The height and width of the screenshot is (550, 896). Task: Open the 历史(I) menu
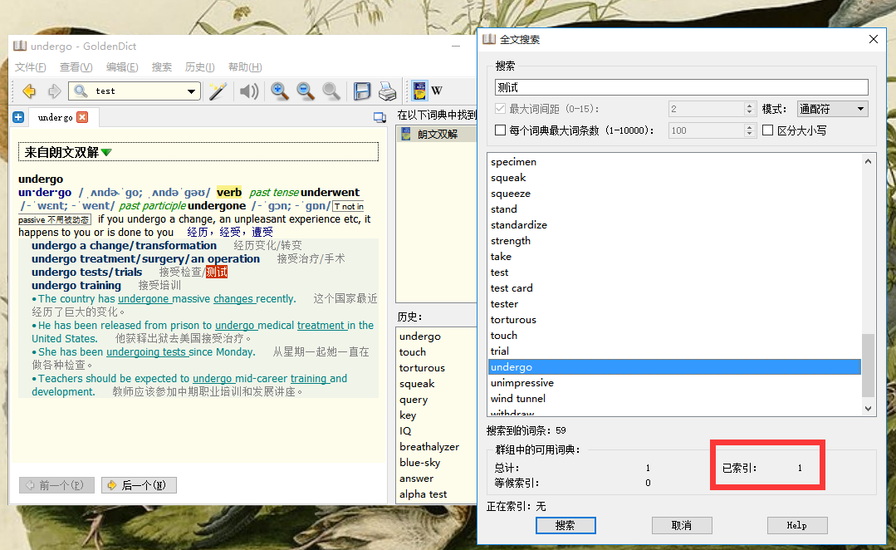pos(199,67)
